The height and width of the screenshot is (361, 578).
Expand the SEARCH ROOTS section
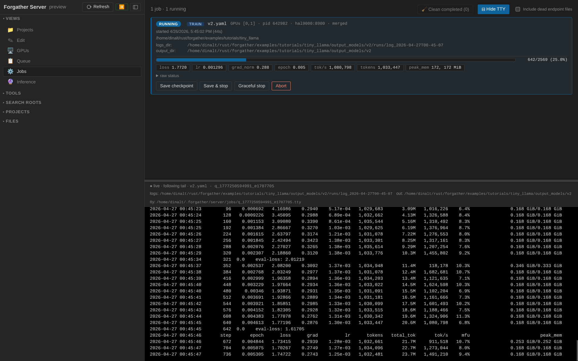(22, 103)
